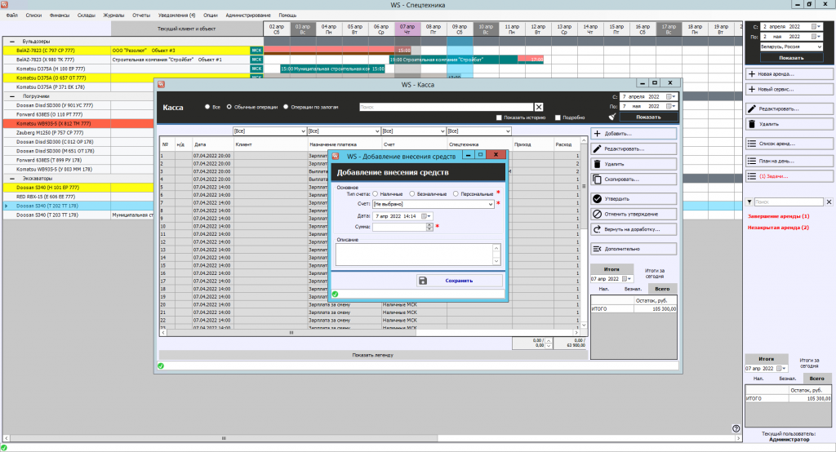Click the pencil icon of Редактировать in main window
The width and height of the screenshot is (836, 452).
click(752, 109)
